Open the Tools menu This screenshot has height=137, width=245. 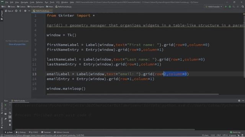click(x=52, y=2)
